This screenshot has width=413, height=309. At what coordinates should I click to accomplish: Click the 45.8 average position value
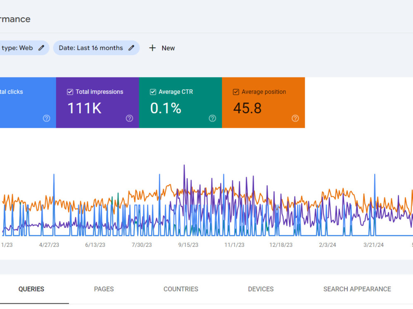point(247,108)
